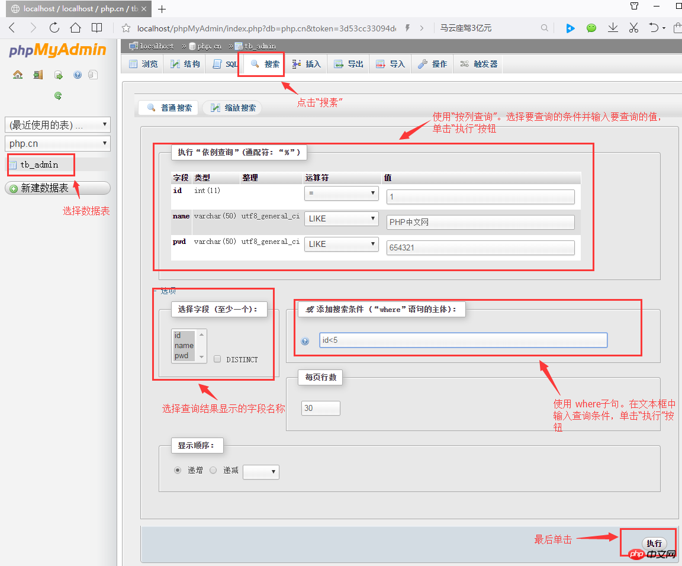Open browser downloads icon
The image size is (682, 566).
pyautogui.click(x=613, y=28)
